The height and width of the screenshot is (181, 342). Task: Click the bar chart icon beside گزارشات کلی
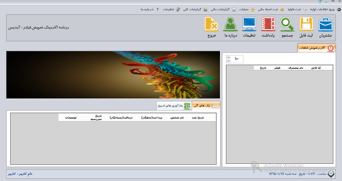point(205,9)
